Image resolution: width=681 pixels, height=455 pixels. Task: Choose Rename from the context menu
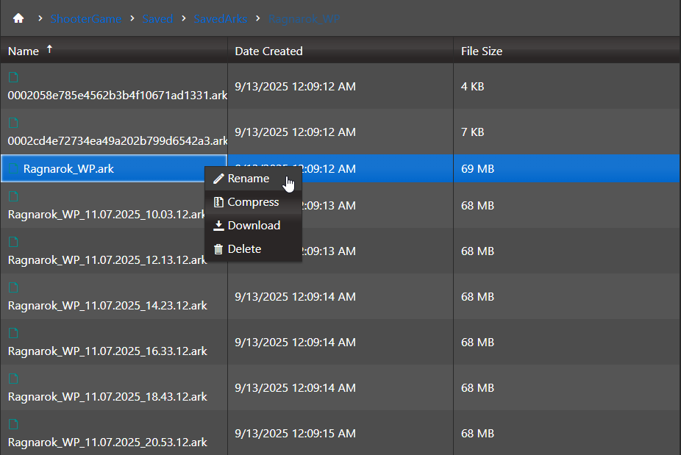click(253, 179)
